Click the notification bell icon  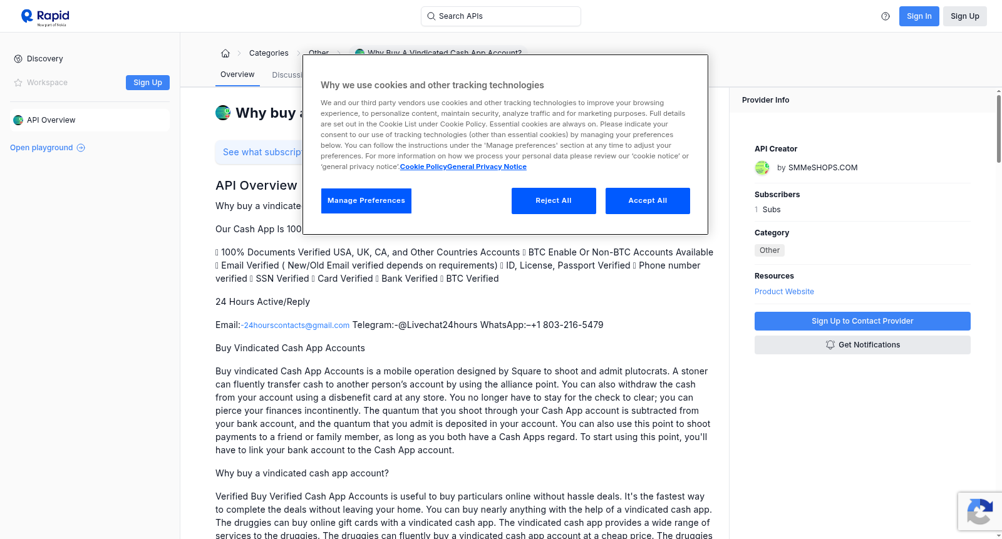click(830, 345)
